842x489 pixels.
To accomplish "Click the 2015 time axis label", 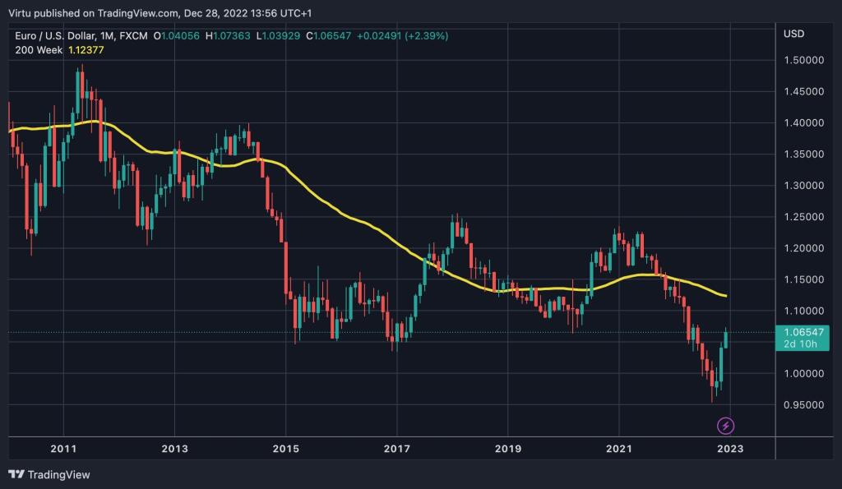I will click(x=285, y=449).
